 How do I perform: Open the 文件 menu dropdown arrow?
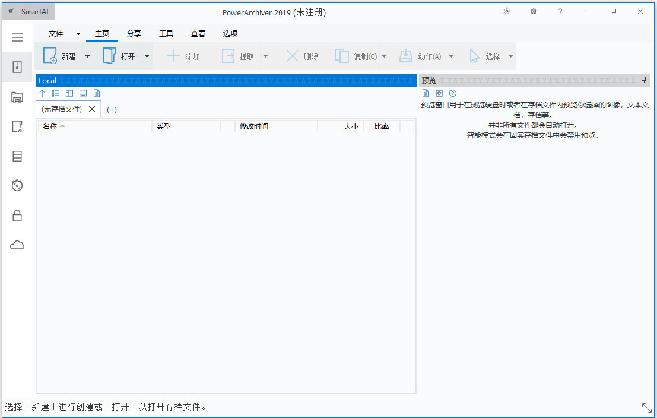click(x=78, y=34)
